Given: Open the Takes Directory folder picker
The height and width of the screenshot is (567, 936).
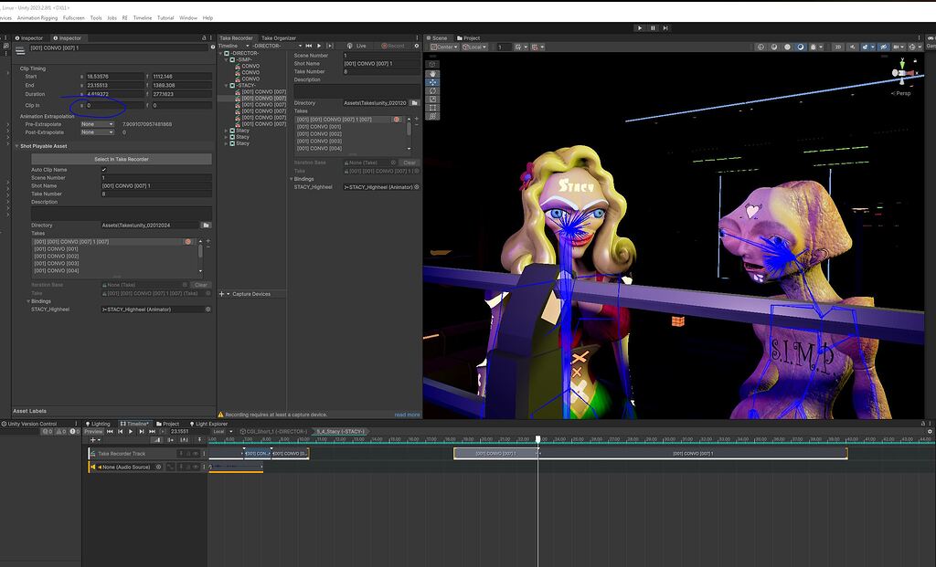Looking at the screenshot, I should 413,101.
